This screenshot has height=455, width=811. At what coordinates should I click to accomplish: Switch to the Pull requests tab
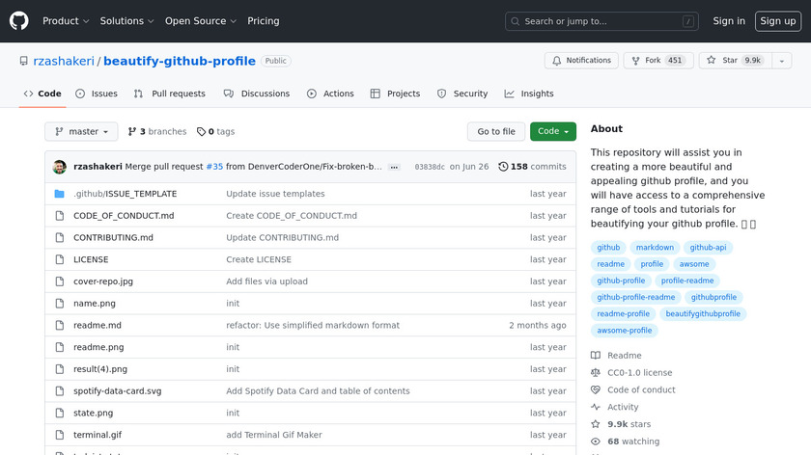(169, 94)
